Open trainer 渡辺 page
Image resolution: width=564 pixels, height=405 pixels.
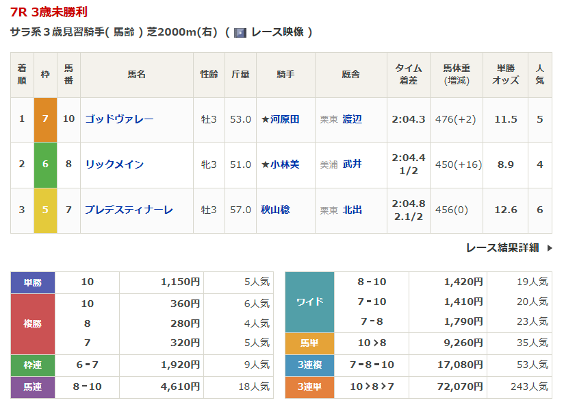coord(352,119)
